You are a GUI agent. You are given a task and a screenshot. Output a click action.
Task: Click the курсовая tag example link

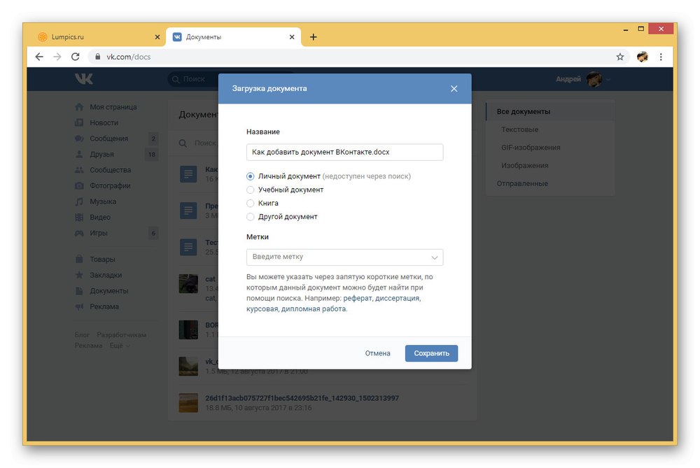tap(262, 309)
